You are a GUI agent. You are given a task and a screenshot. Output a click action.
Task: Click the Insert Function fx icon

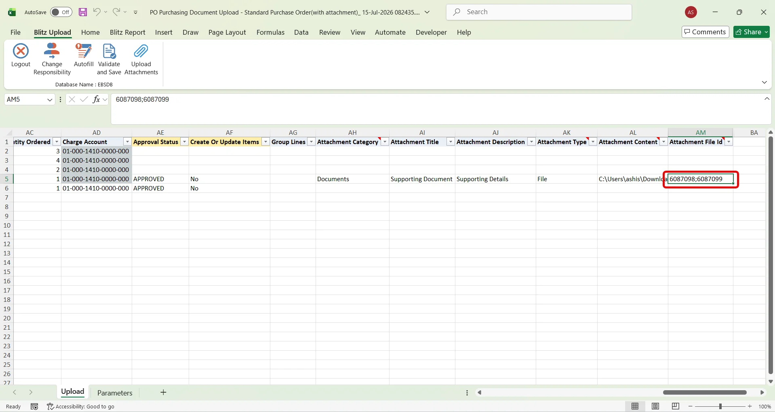(96, 99)
